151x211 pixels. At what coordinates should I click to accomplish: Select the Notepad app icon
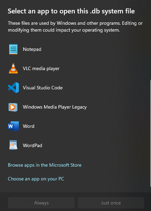tap(13, 49)
